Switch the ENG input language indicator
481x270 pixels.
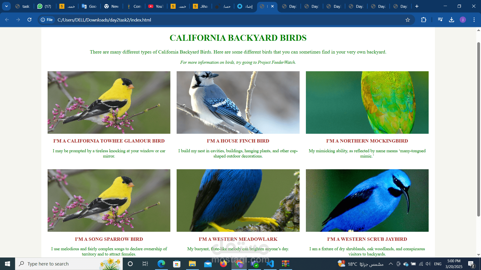[438, 264]
